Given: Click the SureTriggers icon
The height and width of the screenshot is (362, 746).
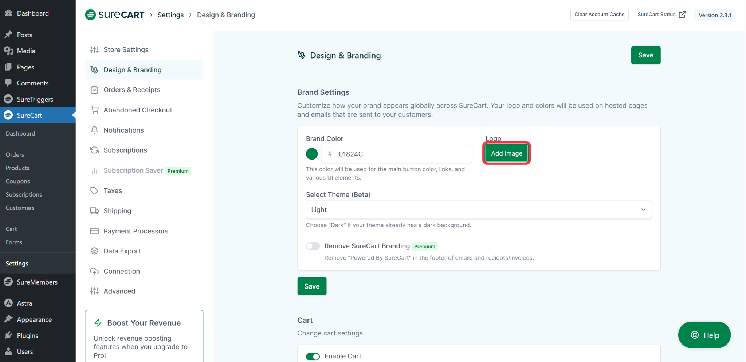Looking at the screenshot, I should click(8, 99).
